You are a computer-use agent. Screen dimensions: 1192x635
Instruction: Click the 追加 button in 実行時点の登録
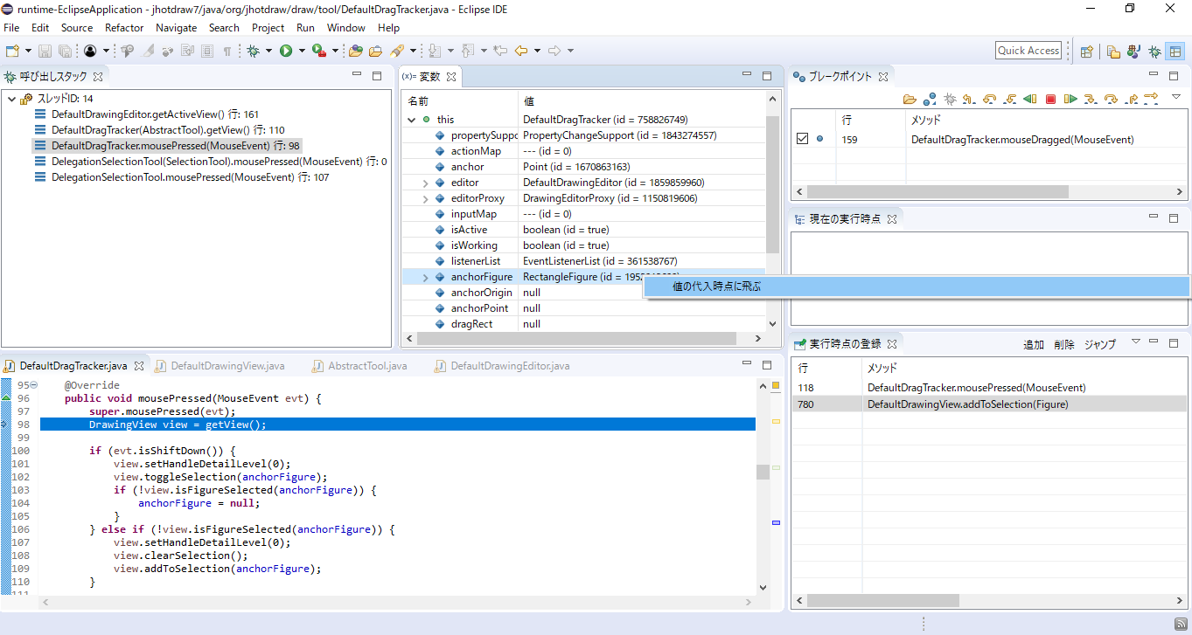(x=1034, y=345)
